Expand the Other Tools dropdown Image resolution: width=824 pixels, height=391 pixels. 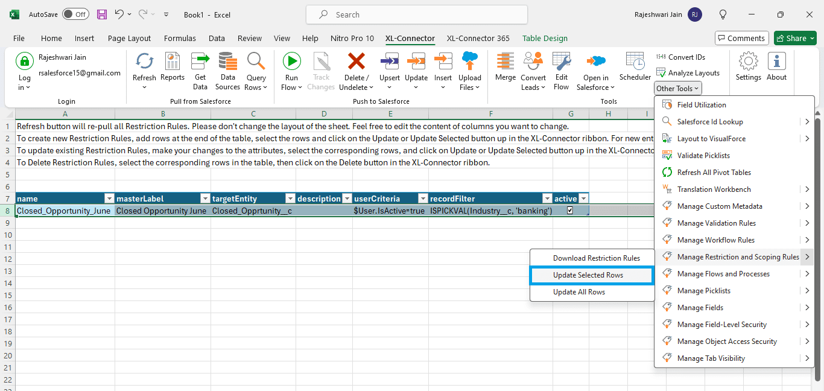tap(678, 89)
